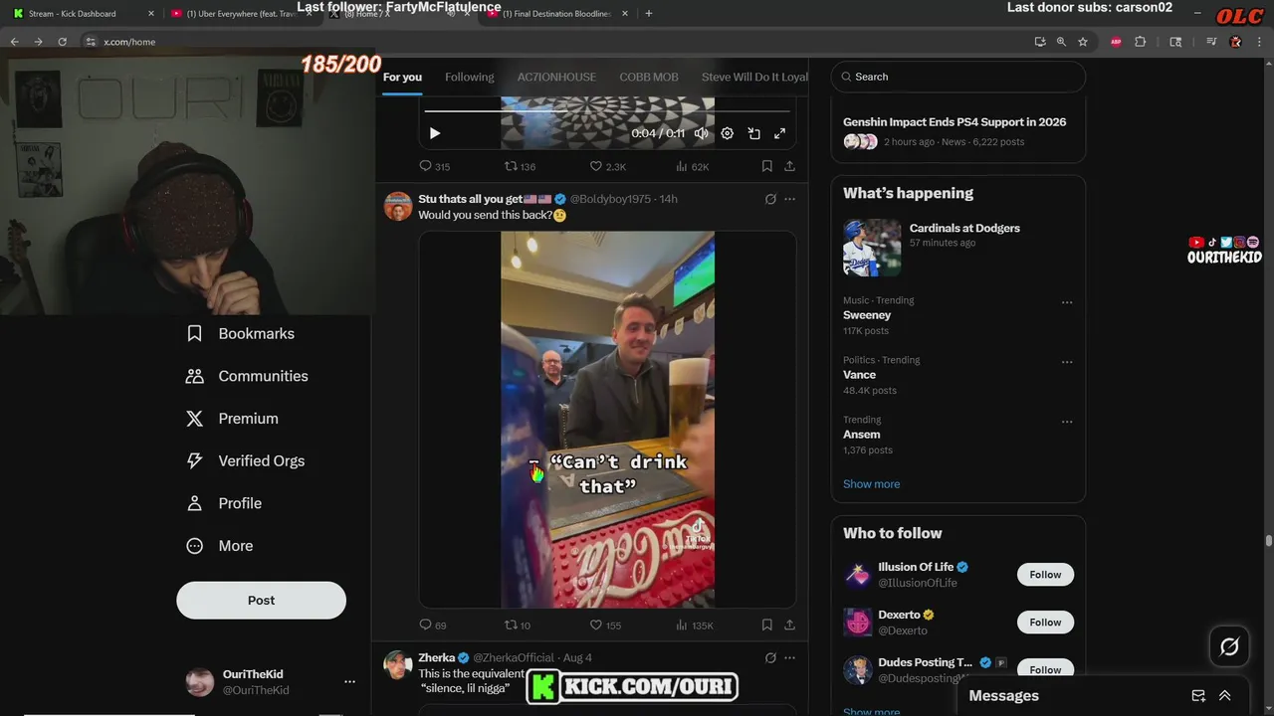Follow Illusion Of Life
Viewport: 1274px width, 716px height.
pyautogui.click(x=1045, y=575)
